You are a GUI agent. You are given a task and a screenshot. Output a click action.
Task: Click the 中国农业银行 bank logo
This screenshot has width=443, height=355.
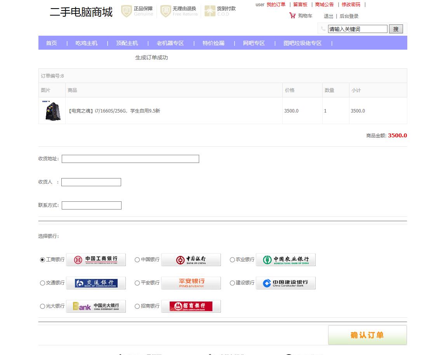[x=286, y=260]
